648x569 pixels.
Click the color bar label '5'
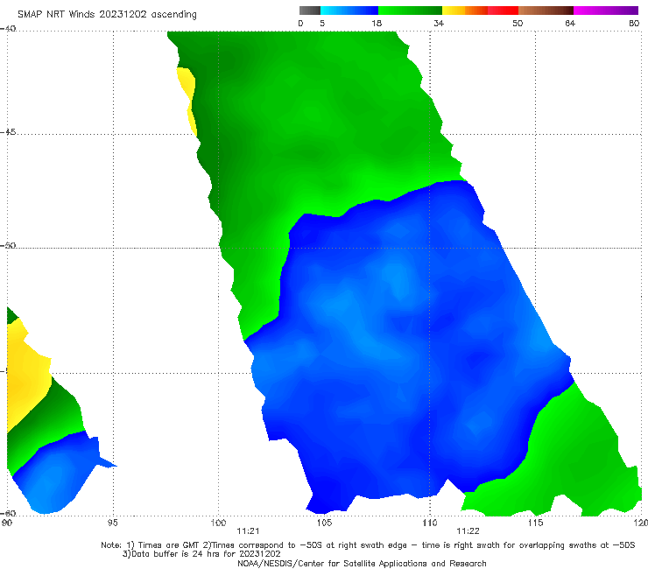coord(322,24)
